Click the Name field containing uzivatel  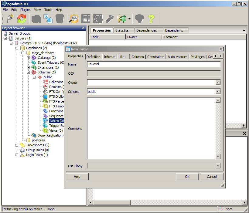coord(153,64)
